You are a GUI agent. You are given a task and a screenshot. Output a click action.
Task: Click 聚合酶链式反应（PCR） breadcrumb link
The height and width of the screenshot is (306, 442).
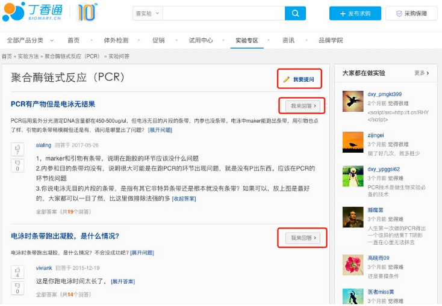tap(72, 57)
